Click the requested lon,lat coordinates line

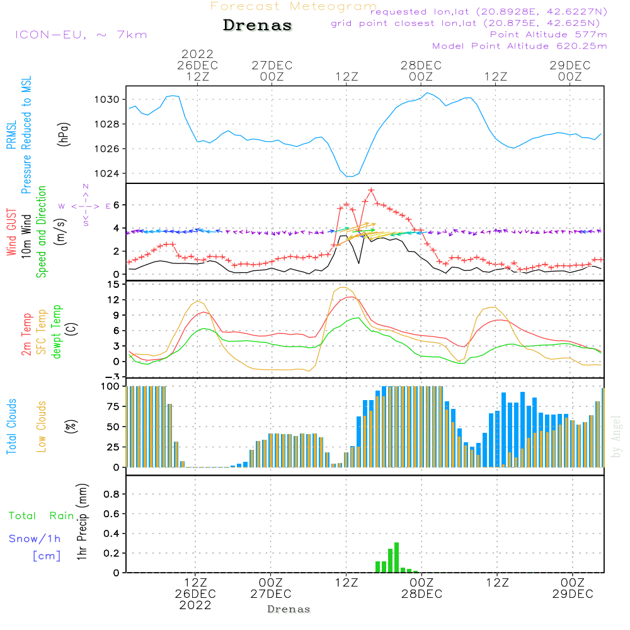[x=489, y=11]
